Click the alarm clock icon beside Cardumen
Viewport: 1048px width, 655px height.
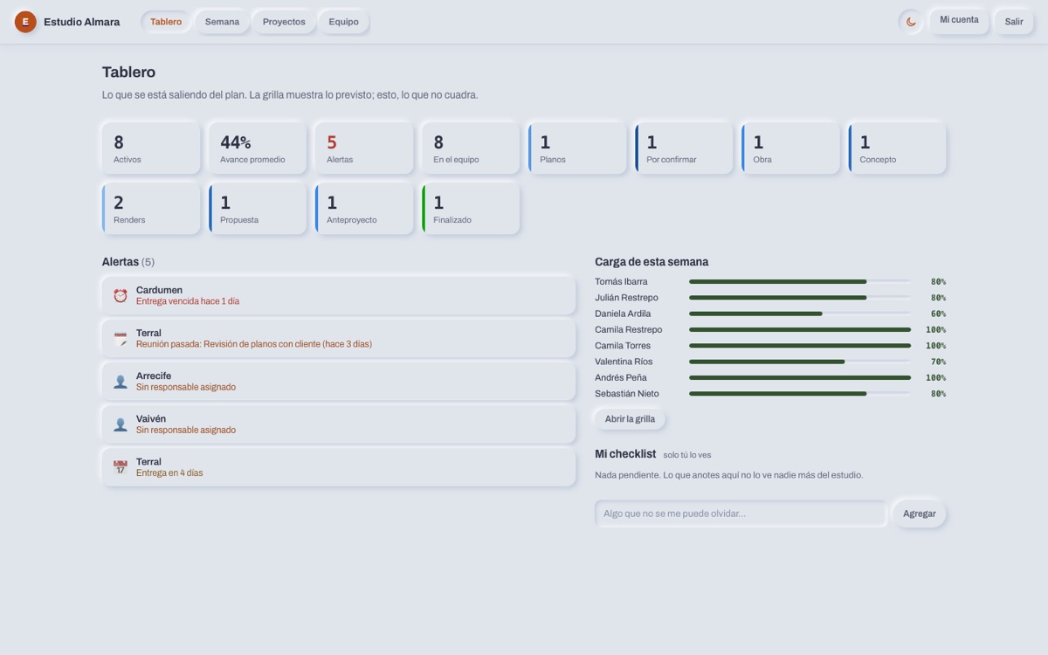[121, 295]
